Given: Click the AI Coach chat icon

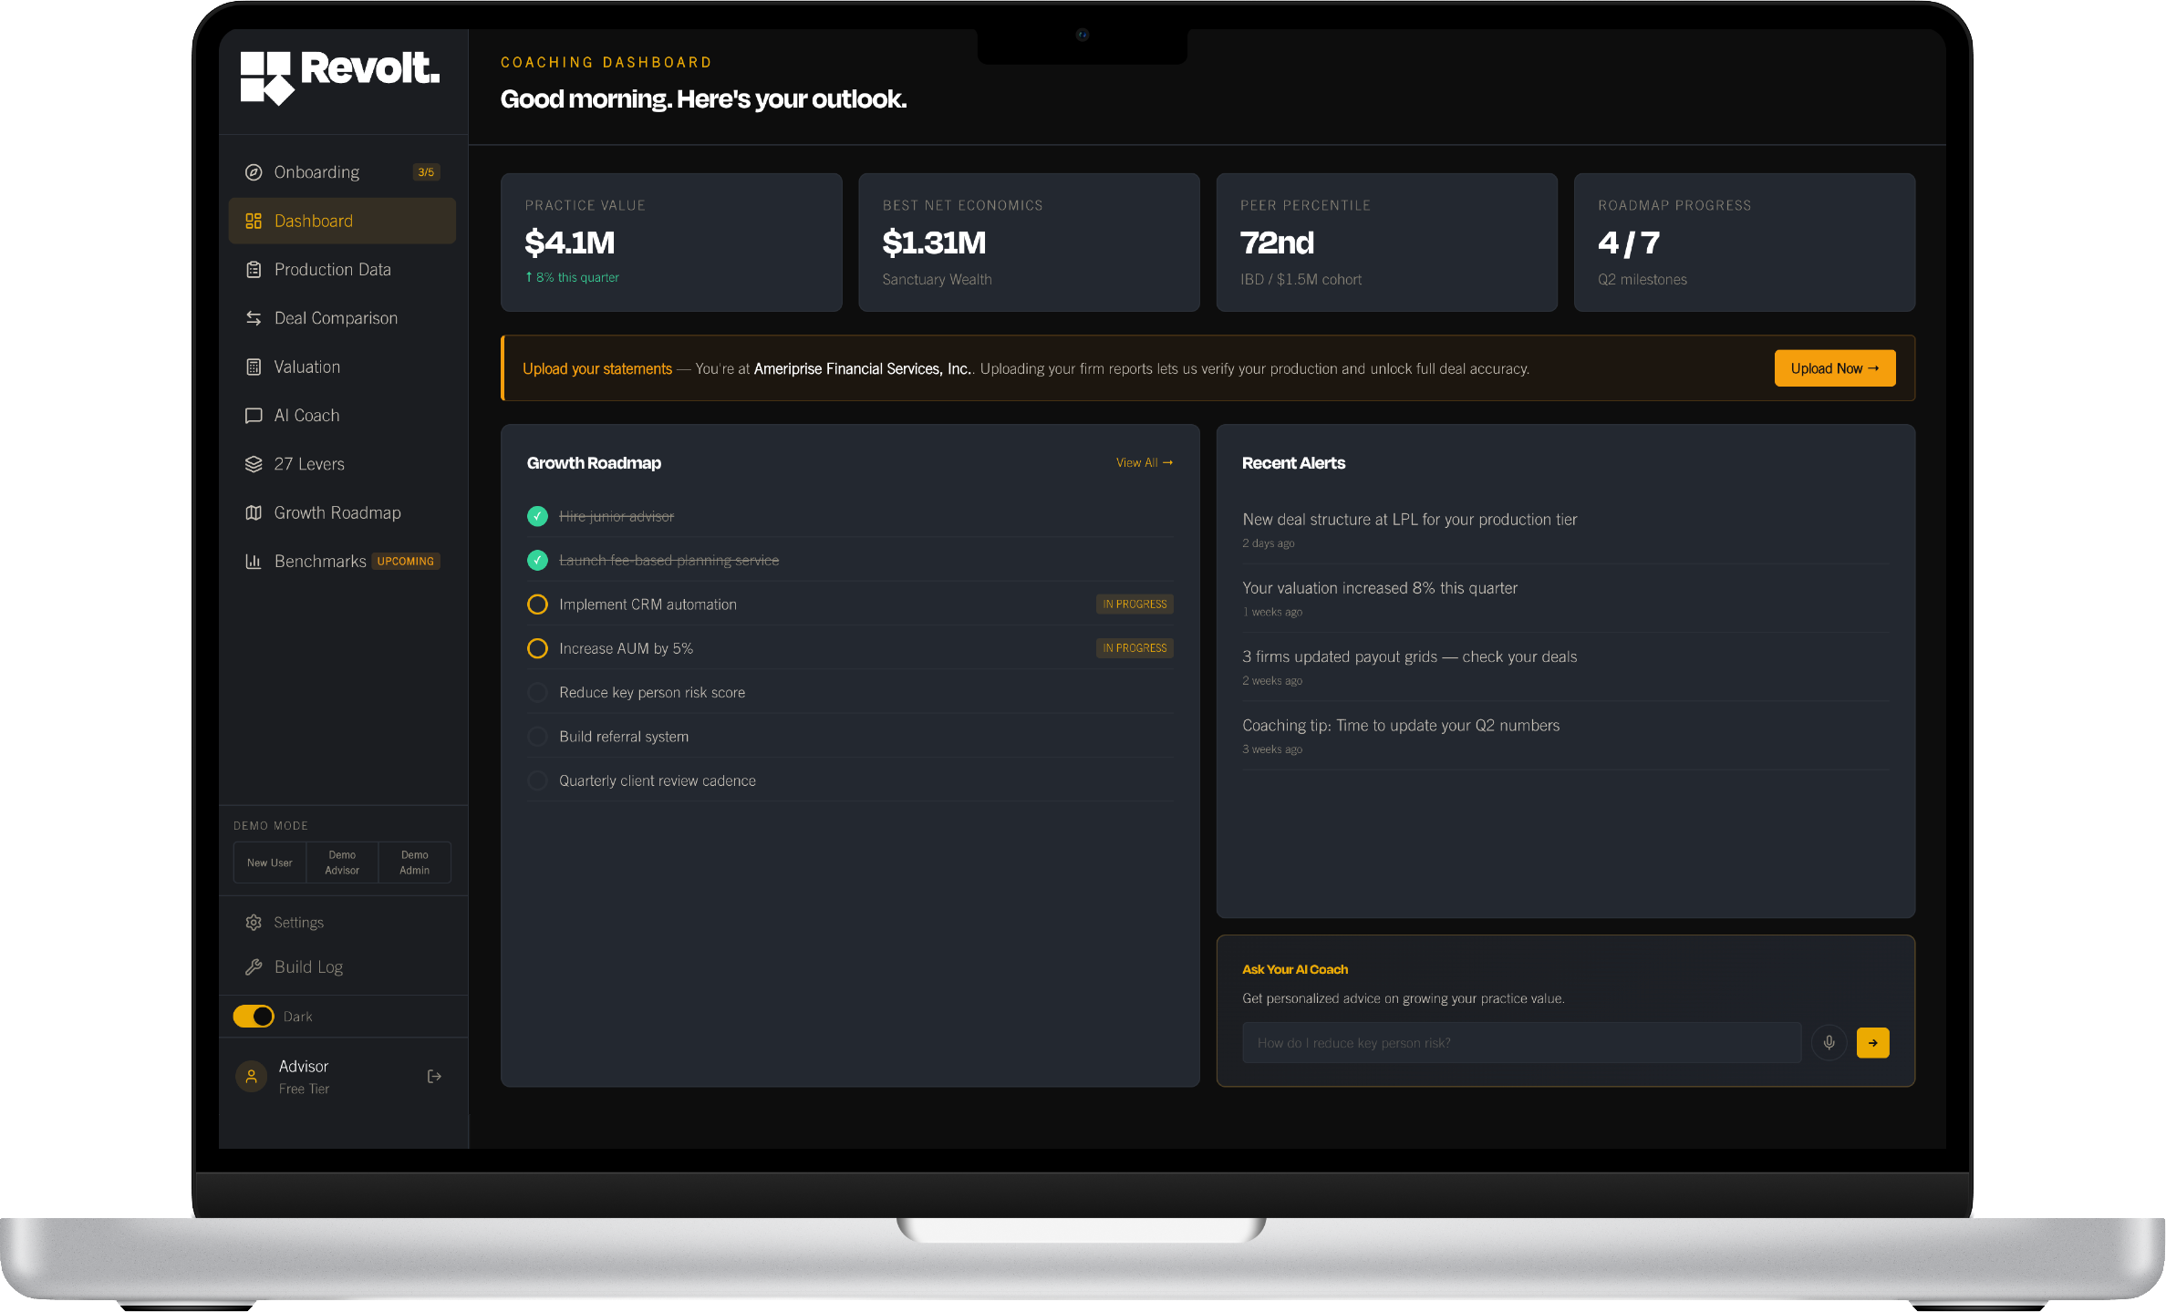Looking at the screenshot, I should coord(254,416).
